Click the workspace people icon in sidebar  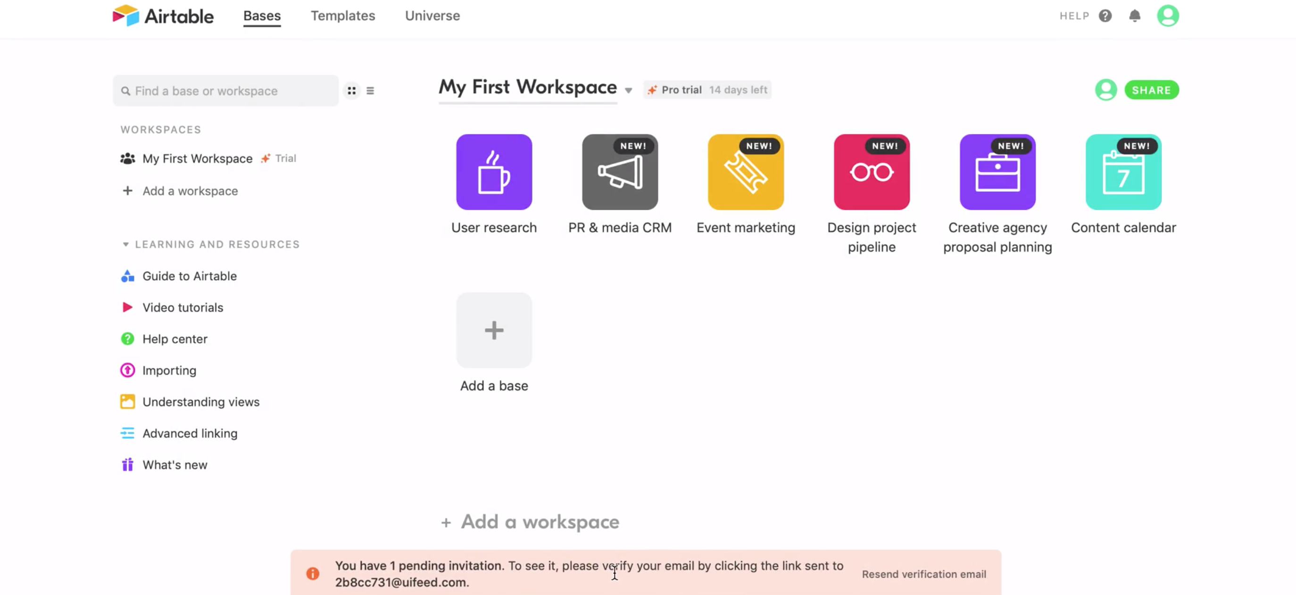point(127,158)
